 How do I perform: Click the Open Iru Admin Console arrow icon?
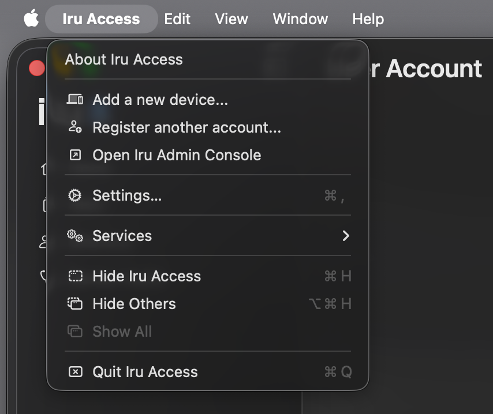pyautogui.click(x=75, y=155)
